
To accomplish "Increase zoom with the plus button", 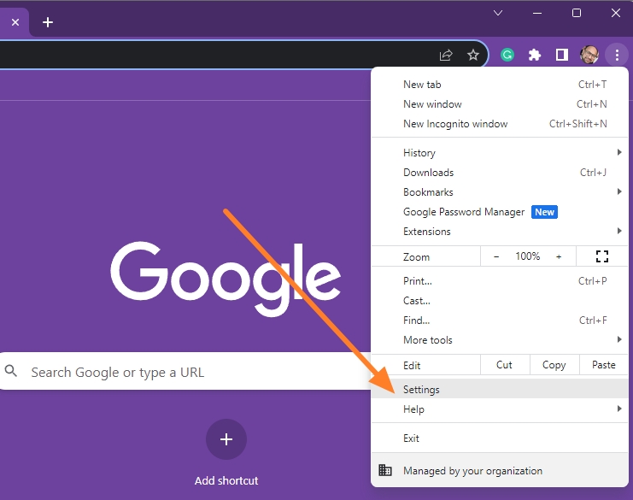I will pyautogui.click(x=559, y=256).
